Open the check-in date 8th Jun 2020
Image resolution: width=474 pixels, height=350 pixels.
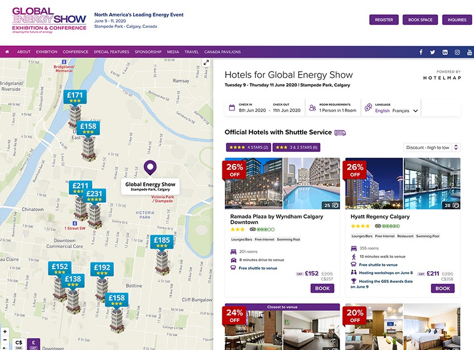253,110
